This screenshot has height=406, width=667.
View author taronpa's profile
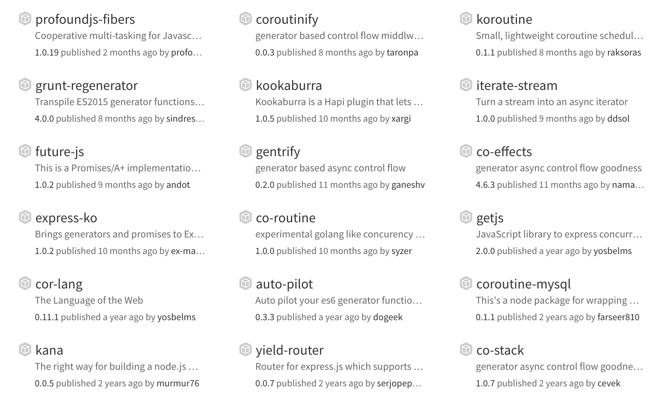pos(402,52)
